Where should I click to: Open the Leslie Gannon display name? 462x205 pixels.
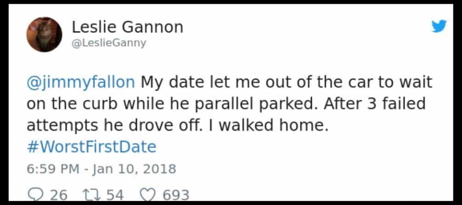(x=127, y=27)
